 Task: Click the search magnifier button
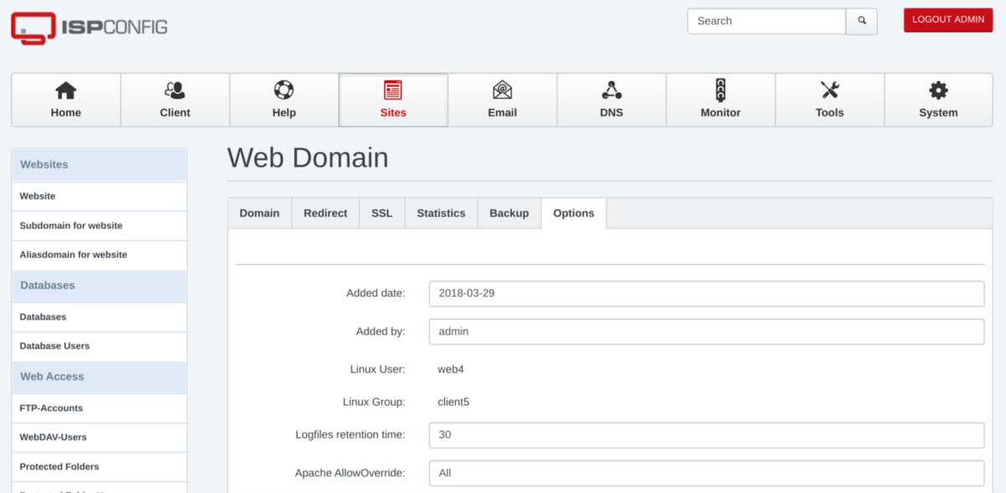click(862, 21)
